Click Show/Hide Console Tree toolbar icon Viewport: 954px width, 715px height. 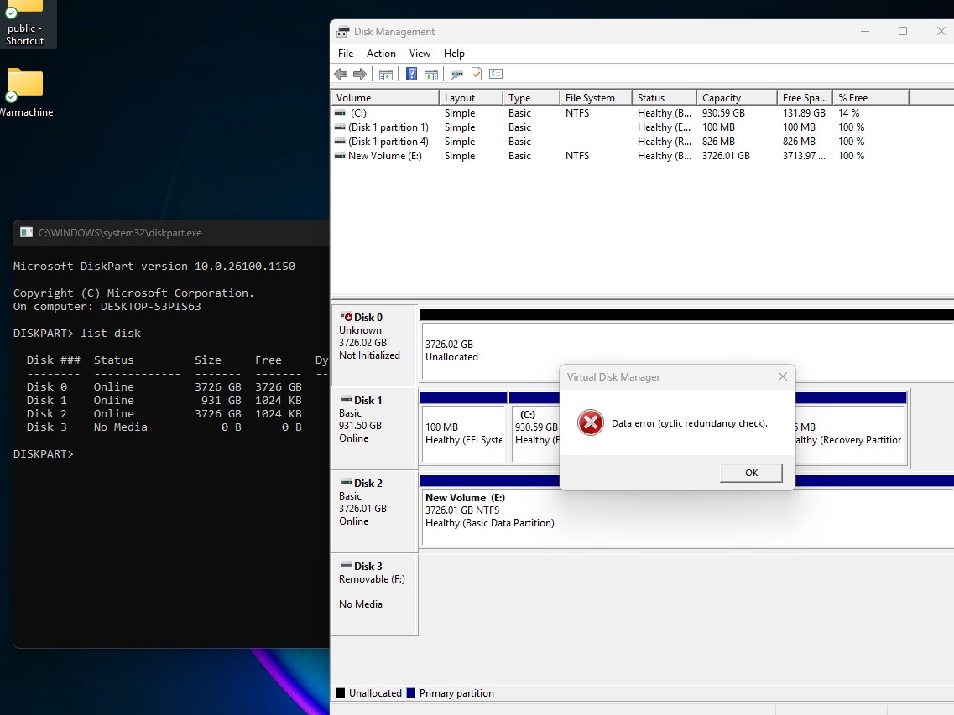(386, 75)
